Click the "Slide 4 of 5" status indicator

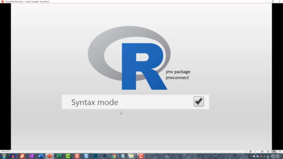click(x=5, y=151)
